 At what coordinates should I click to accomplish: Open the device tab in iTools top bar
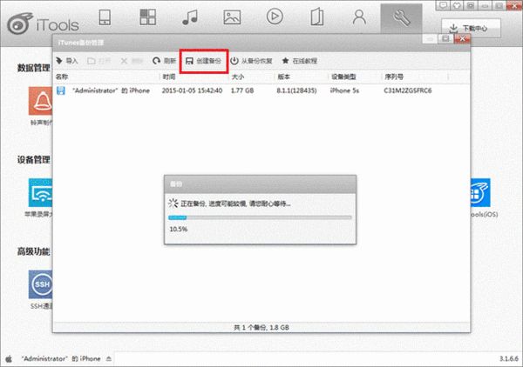(x=105, y=17)
